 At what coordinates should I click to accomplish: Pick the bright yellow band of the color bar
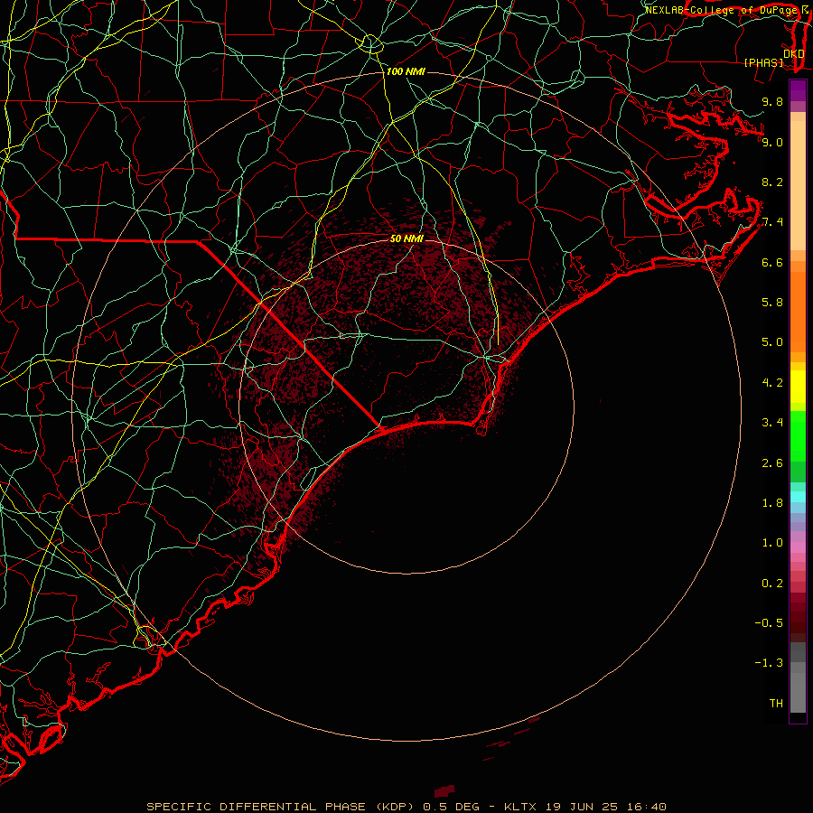tap(798, 387)
